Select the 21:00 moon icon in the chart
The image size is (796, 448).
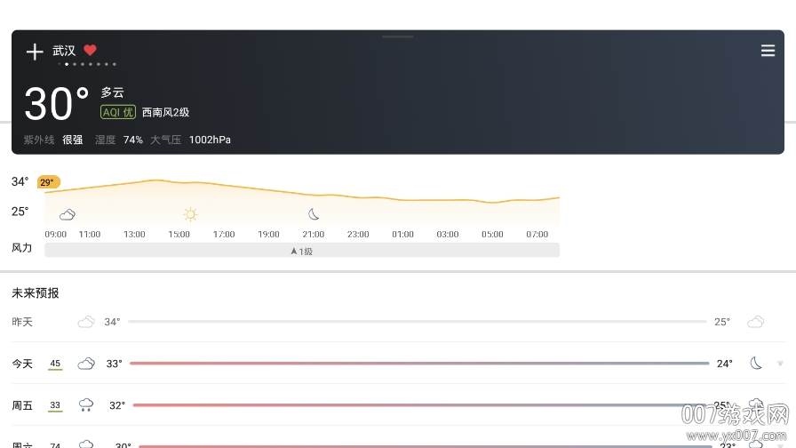pos(314,214)
